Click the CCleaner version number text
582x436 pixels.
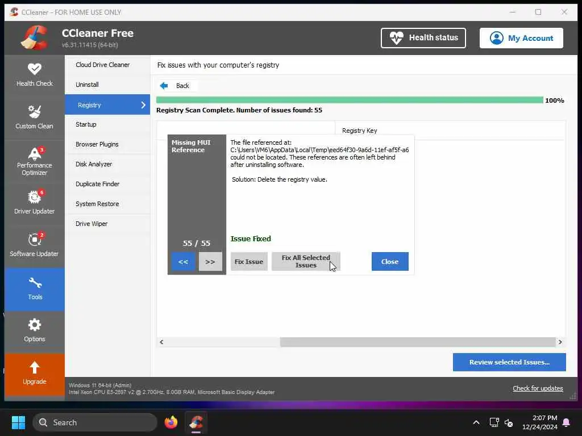[x=90, y=45]
